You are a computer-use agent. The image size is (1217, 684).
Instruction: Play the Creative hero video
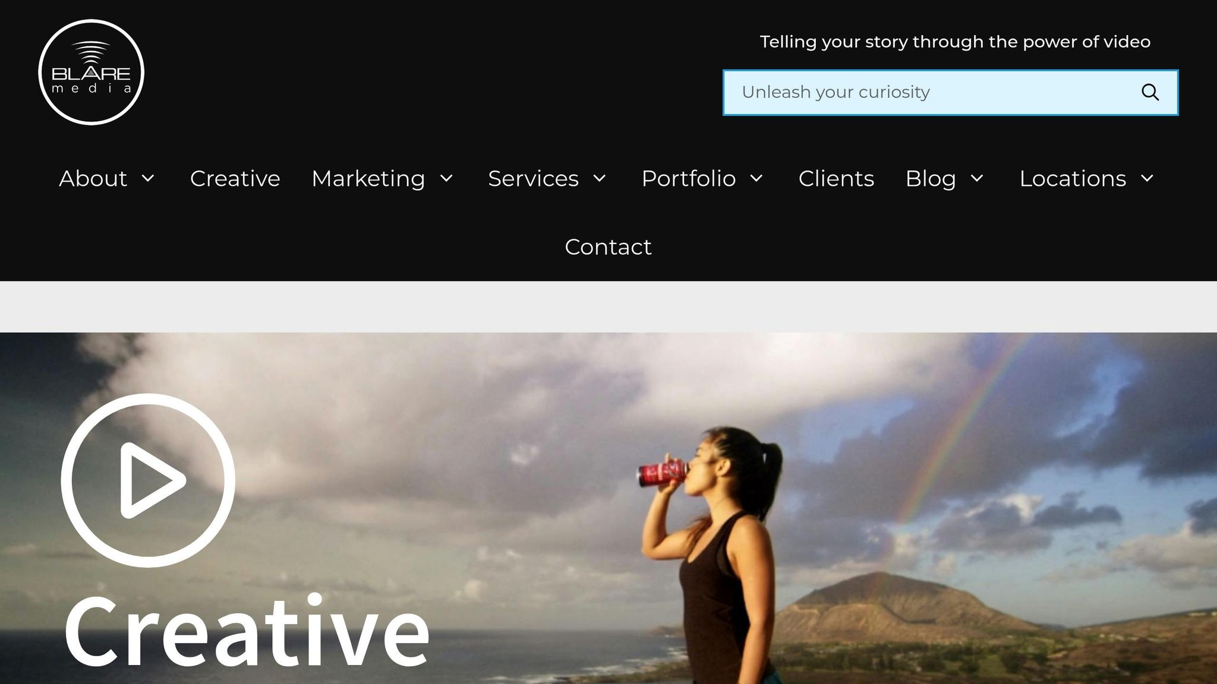click(148, 480)
